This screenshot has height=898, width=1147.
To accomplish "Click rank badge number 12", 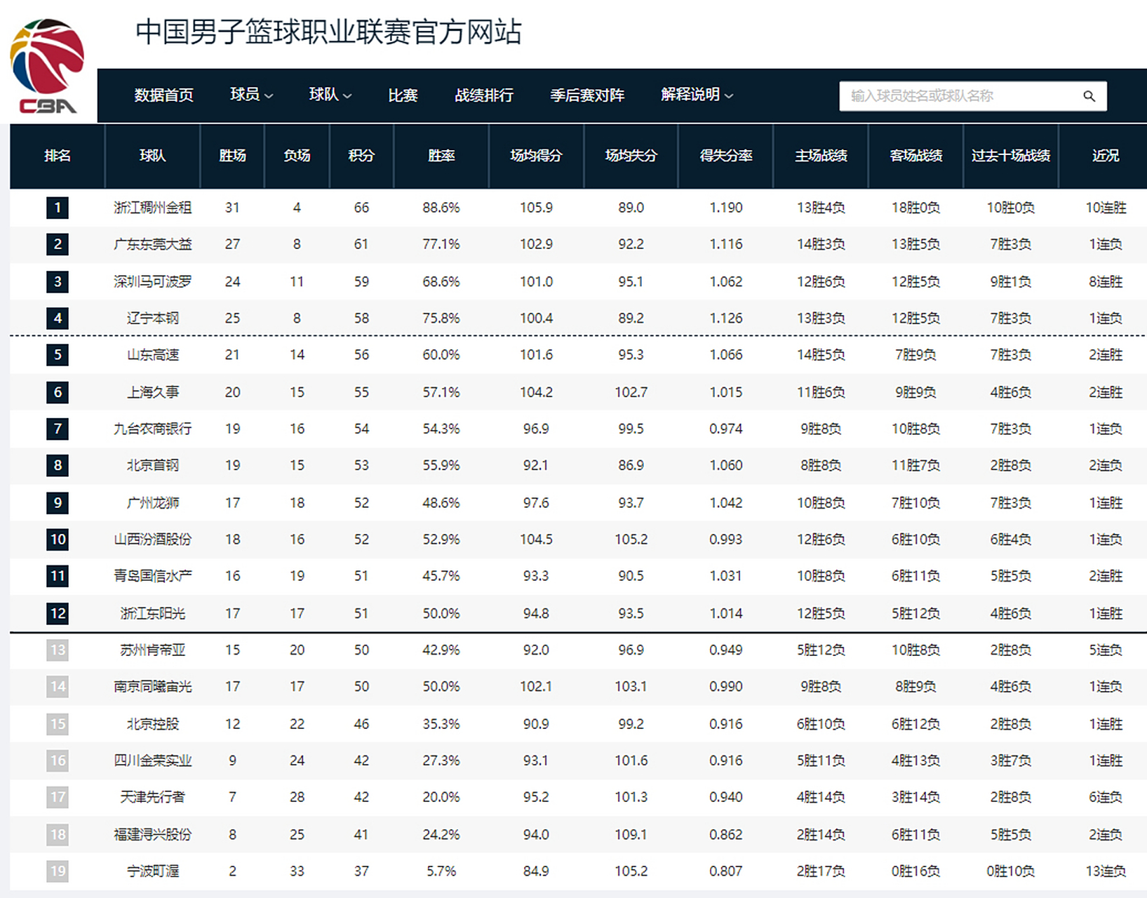I will click(x=58, y=613).
